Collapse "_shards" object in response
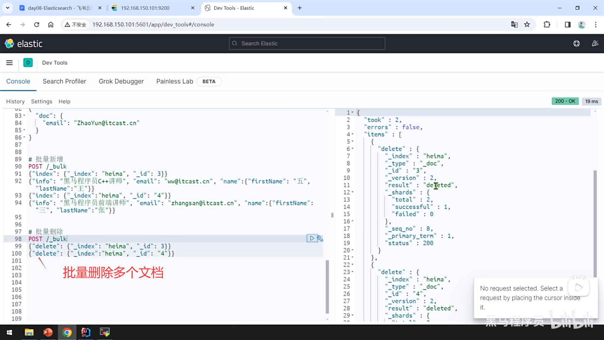Image resolution: width=604 pixels, height=340 pixels. point(353,192)
